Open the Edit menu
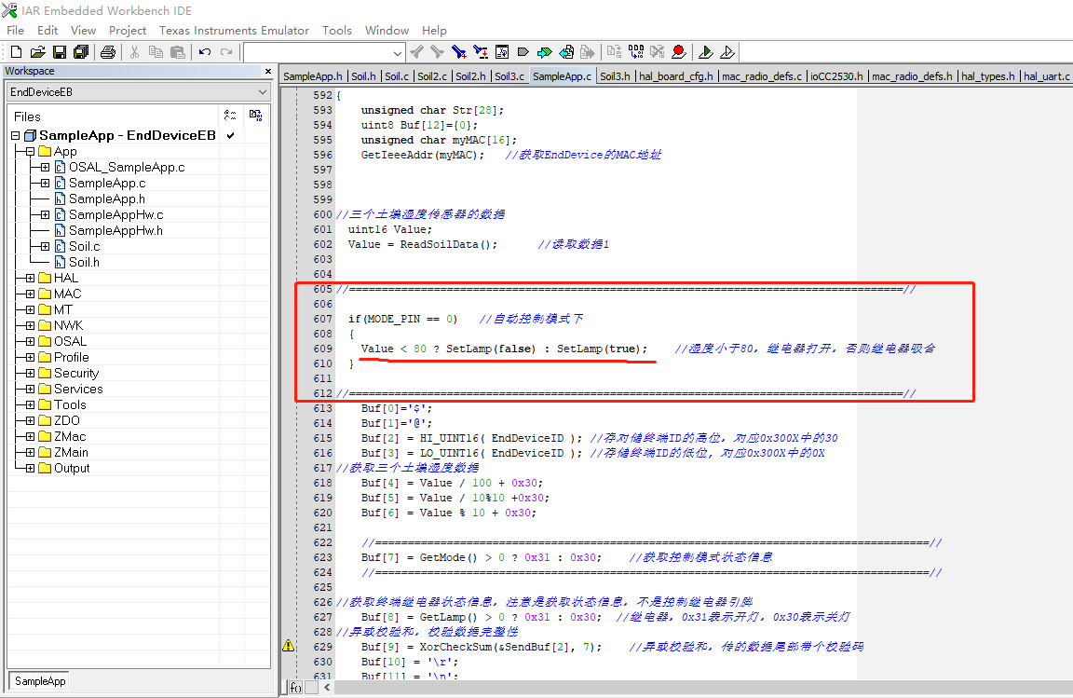1073x698 pixels. coord(48,30)
